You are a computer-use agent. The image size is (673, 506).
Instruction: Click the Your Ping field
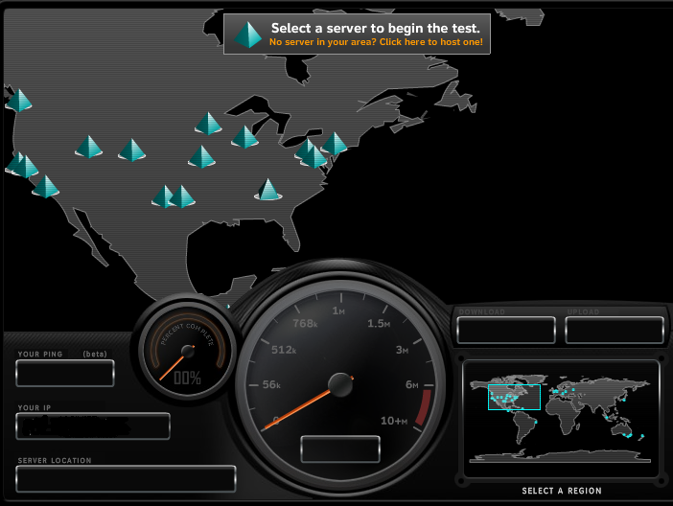tap(65, 373)
